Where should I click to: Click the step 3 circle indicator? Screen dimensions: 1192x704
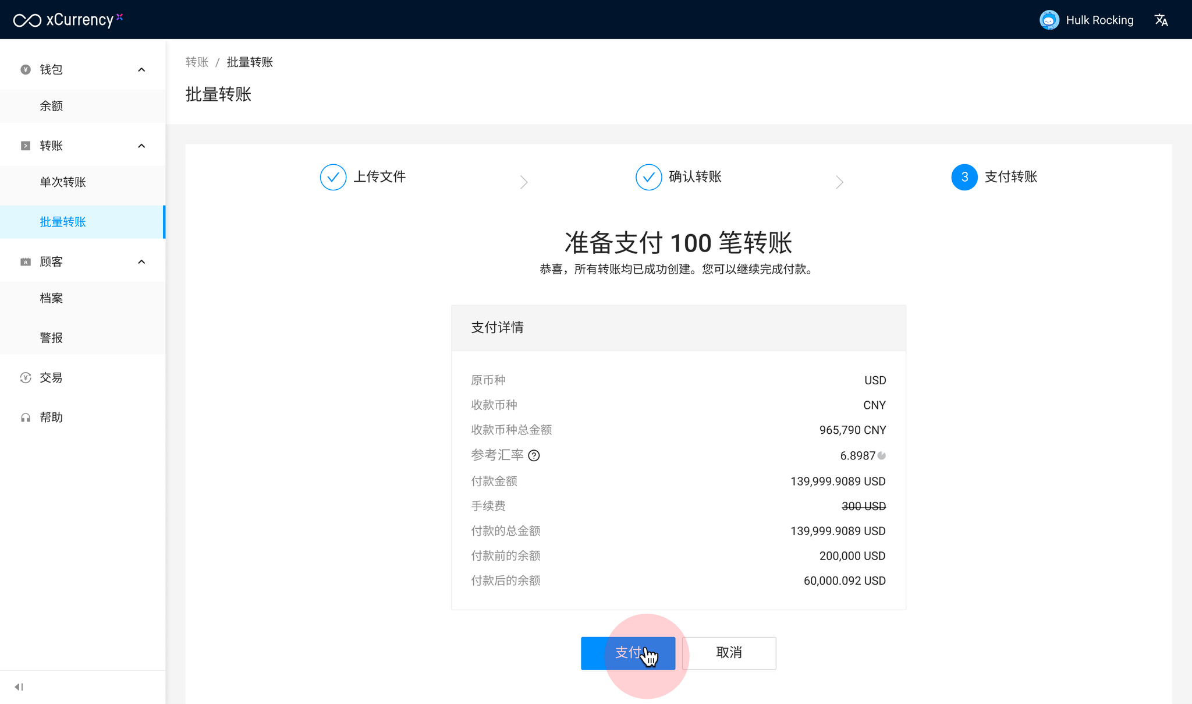964,177
